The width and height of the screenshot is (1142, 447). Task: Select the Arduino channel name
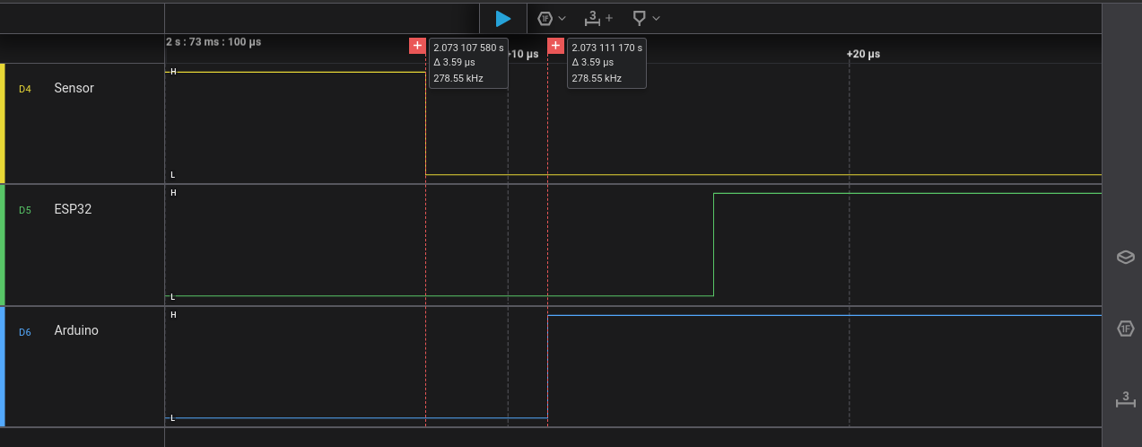click(x=76, y=330)
